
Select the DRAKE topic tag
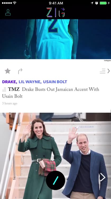click(10, 82)
